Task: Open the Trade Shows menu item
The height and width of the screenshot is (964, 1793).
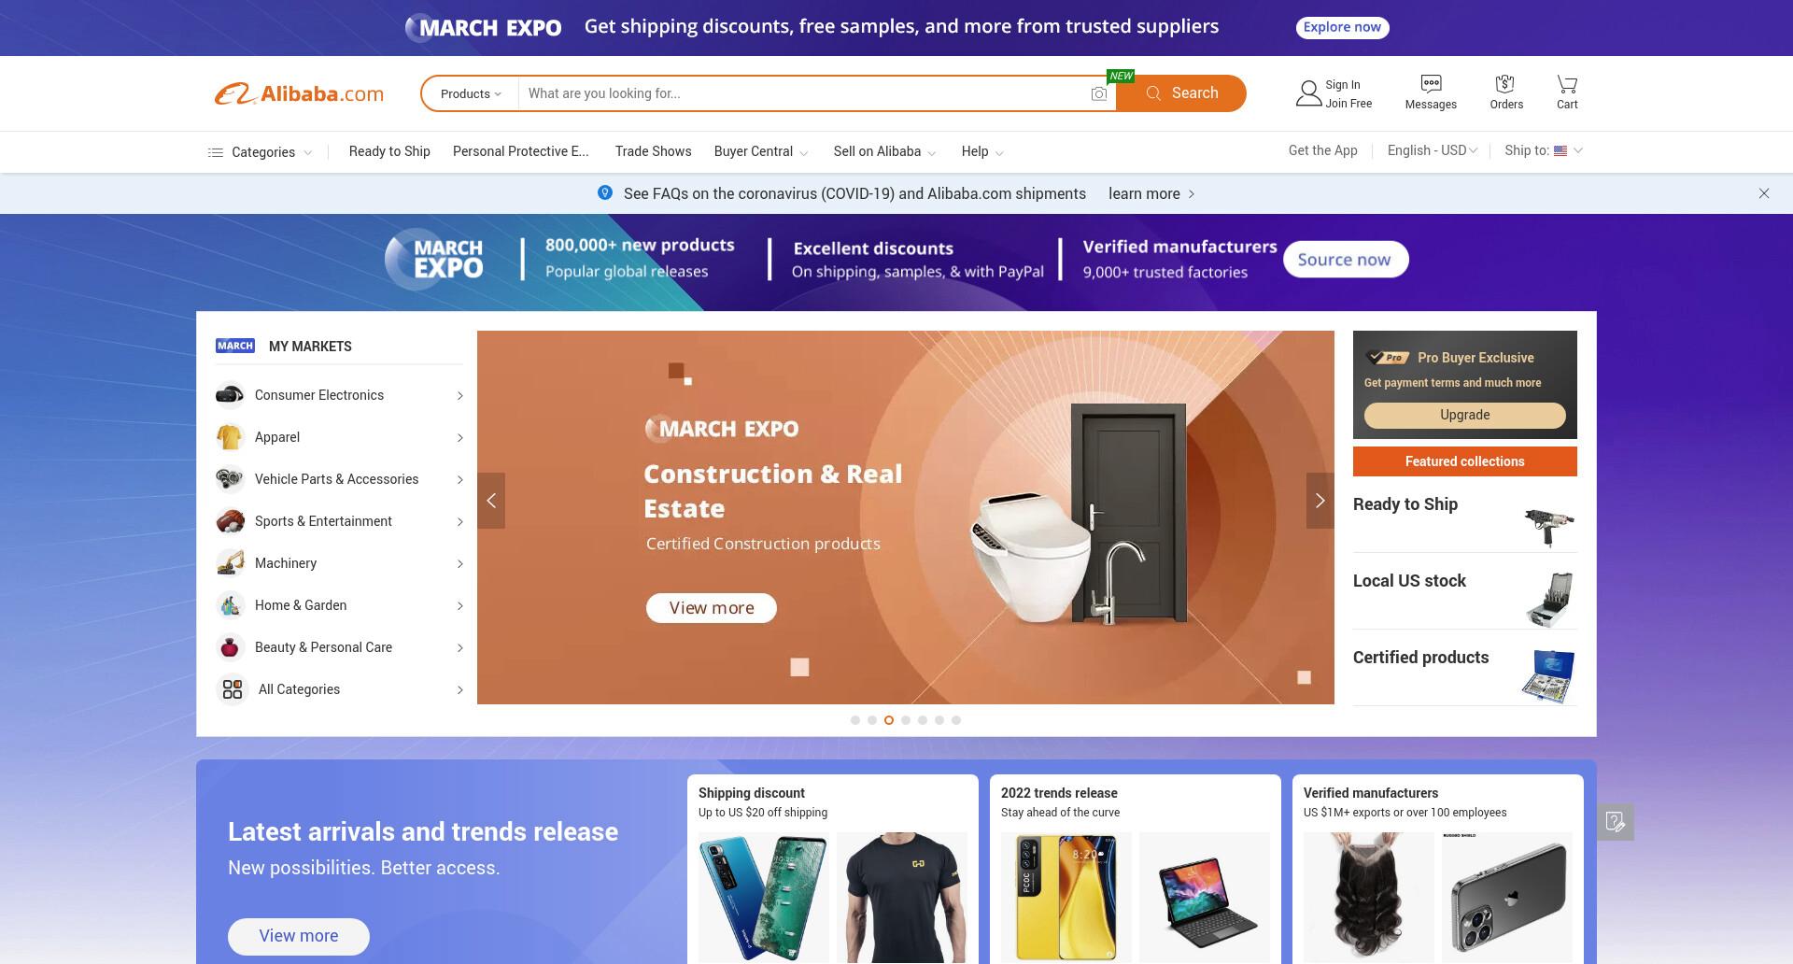Action: (654, 151)
